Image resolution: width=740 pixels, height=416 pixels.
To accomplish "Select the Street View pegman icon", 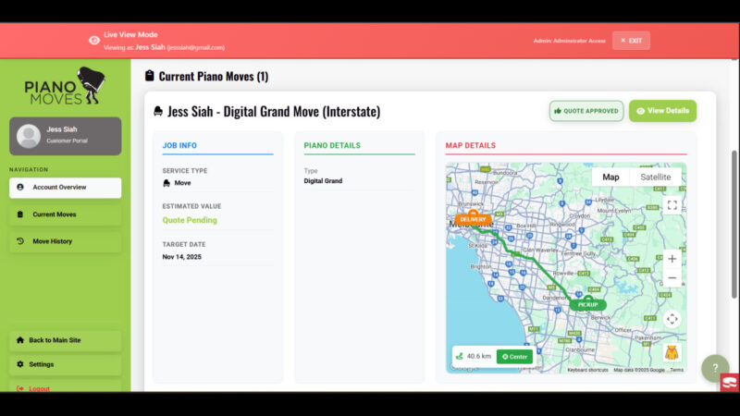I will click(x=672, y=354).
